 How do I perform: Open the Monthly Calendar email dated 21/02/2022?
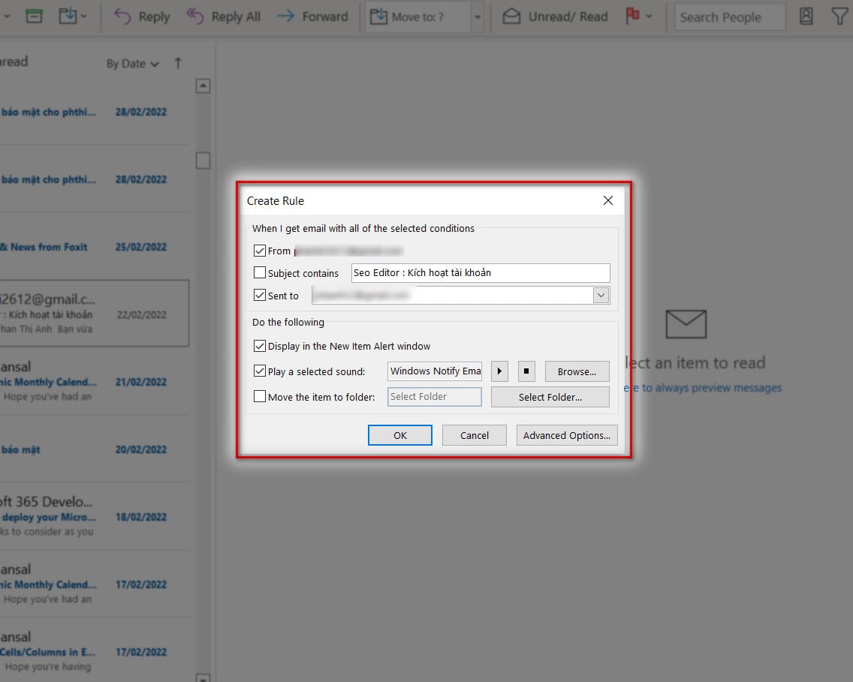(95, 381)
